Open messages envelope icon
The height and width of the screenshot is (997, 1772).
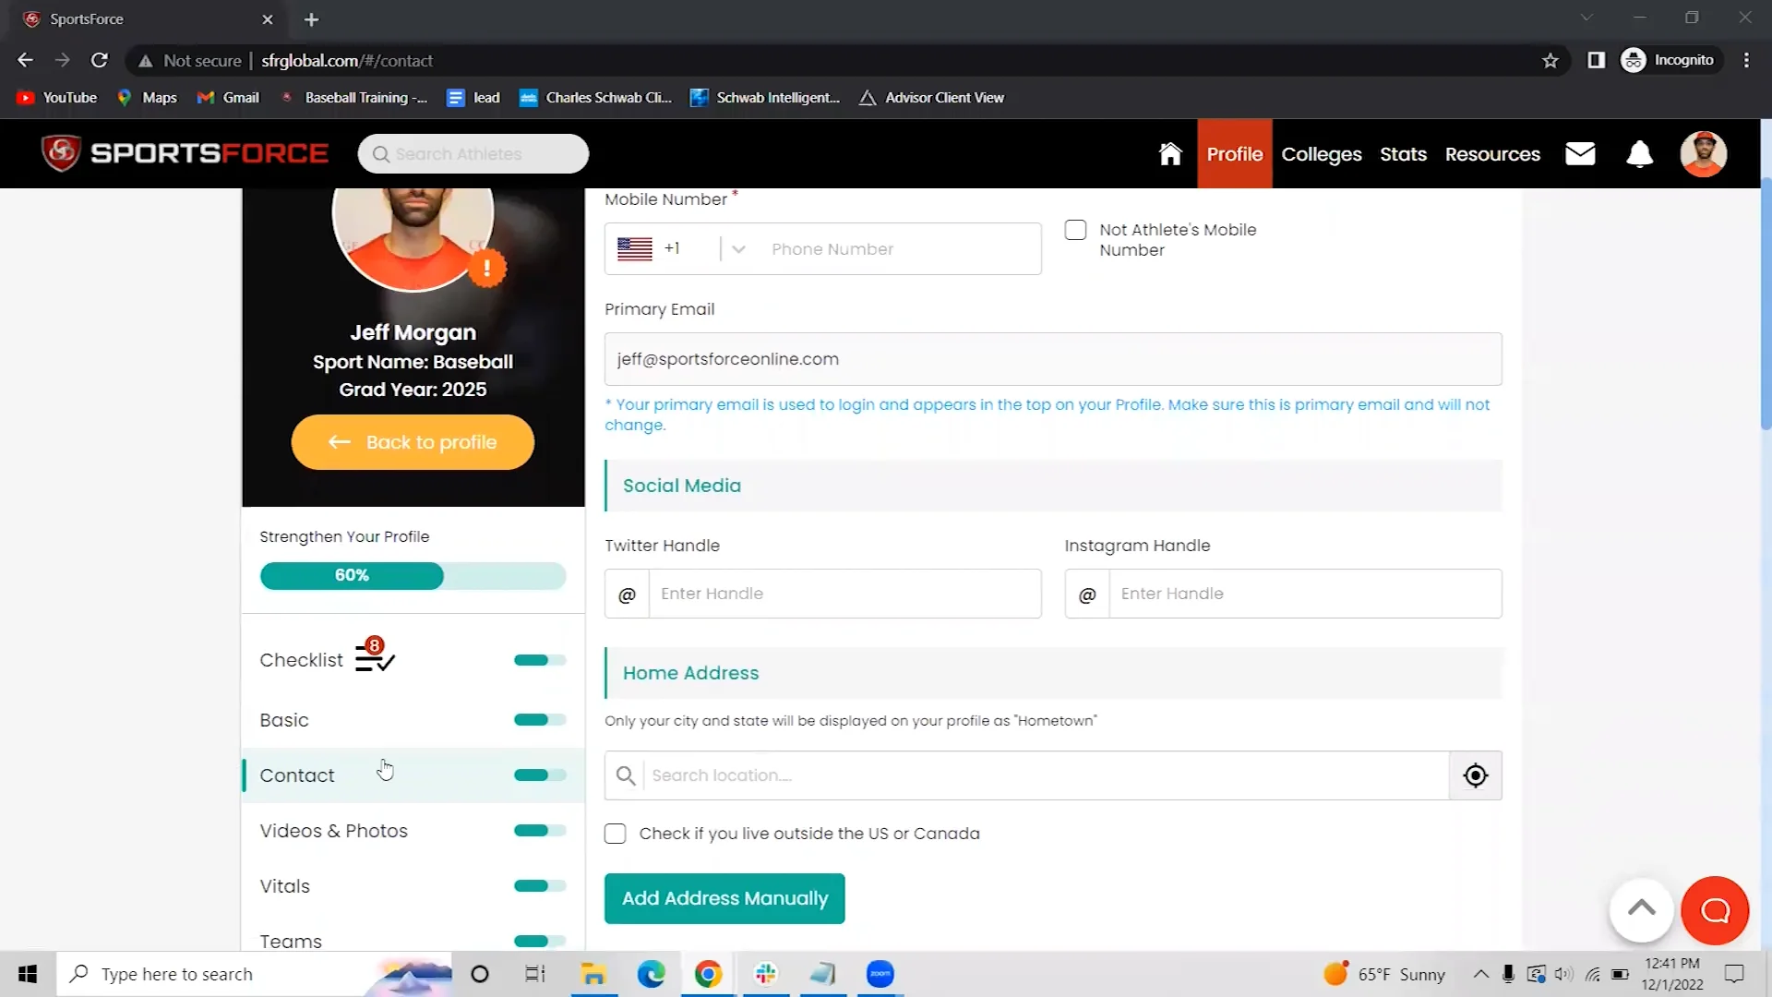(1580, 154)
